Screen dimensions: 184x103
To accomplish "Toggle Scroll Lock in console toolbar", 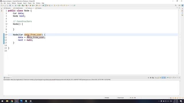I will 158,78.
